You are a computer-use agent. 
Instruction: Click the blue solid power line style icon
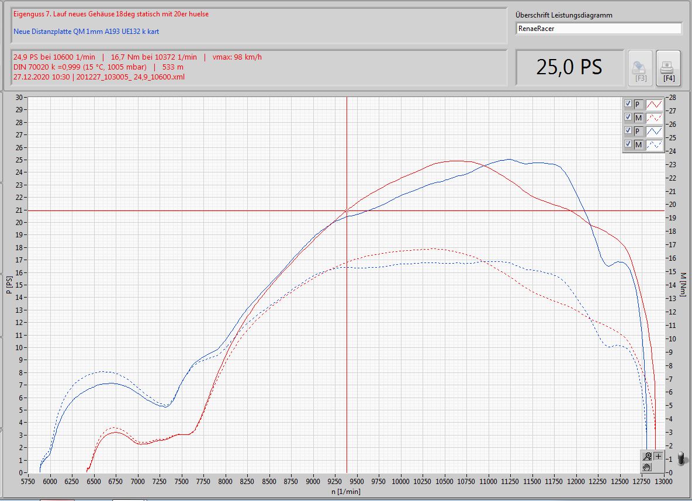[654, 132]
